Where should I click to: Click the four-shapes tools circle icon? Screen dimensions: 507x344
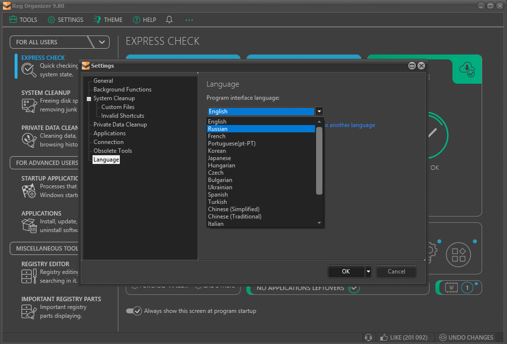(x=458, y=254)
